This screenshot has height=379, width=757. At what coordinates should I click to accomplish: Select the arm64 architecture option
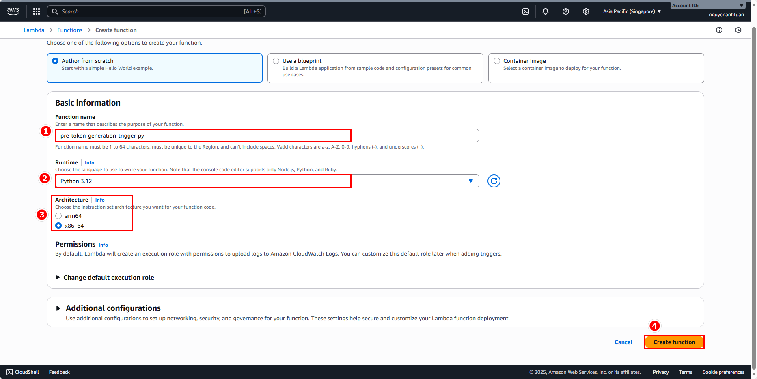59,216
